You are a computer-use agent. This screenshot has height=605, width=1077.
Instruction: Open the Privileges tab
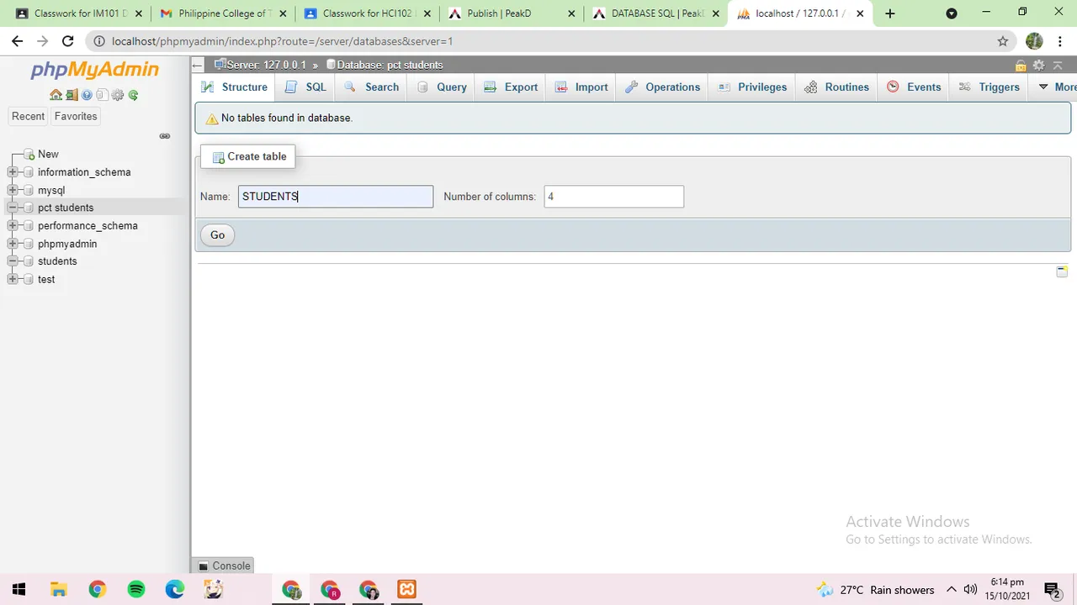click(x=752, y=87)
